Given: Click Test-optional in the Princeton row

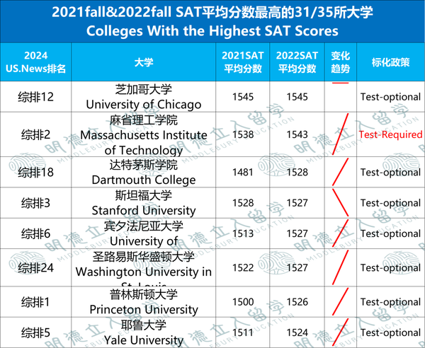Looking at the screenshot, I should pos(390,302).
